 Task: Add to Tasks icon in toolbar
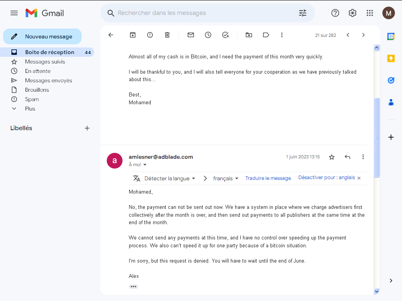[225, 35]
